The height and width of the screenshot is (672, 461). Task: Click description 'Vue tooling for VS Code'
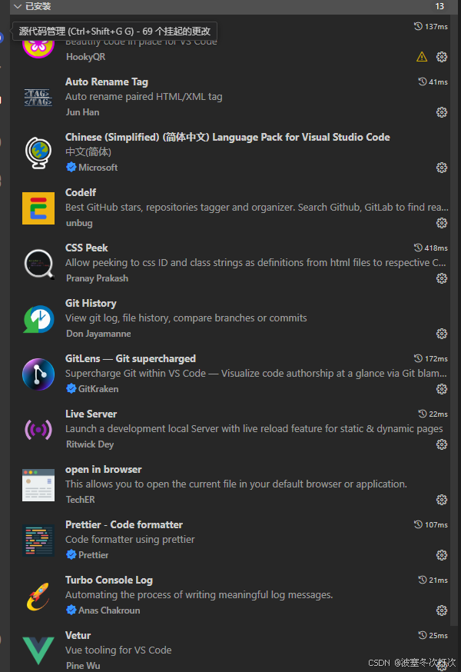click(118, 650)
